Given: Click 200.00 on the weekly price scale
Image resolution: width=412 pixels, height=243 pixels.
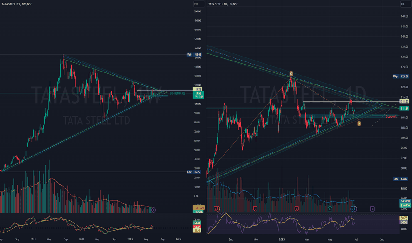Looking at the screenshot, I should (x=197, y=11).
